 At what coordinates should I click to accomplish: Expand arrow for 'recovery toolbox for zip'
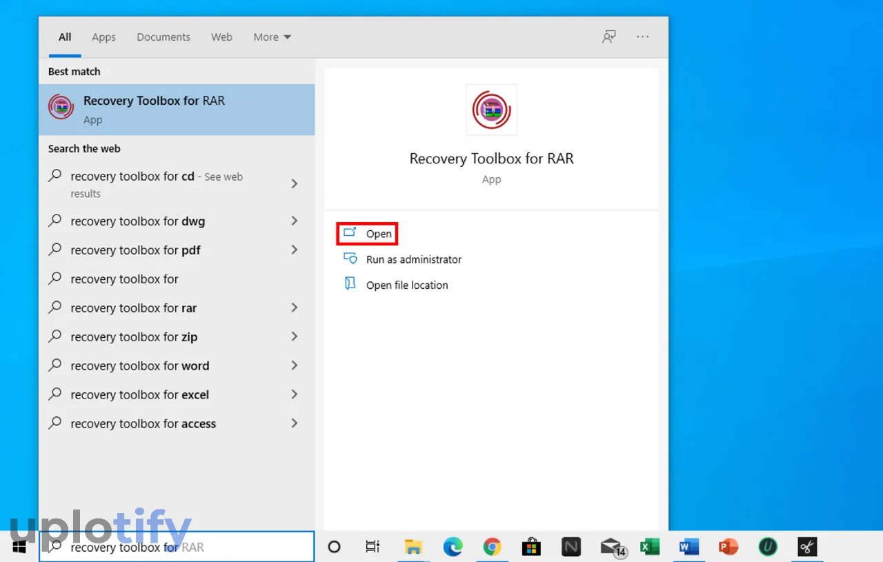click(295, 337)
